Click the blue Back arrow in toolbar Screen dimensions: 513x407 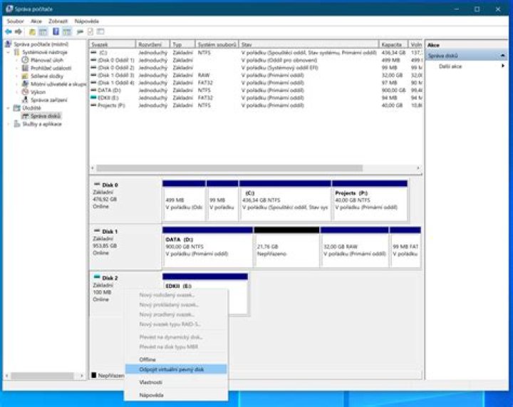[9, 32]
